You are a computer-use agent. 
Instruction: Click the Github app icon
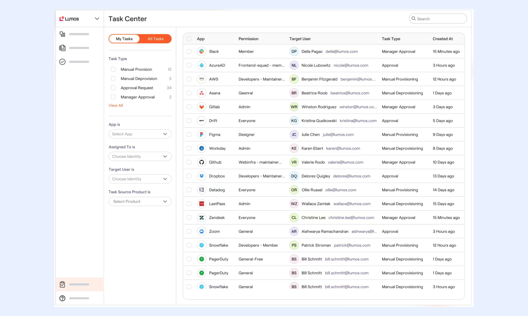tap(202, 162)
